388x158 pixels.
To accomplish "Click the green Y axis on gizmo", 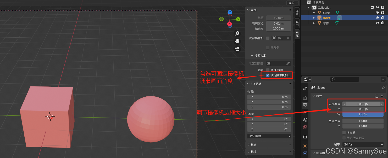I will pyautogui.click(x=238, y=19).
